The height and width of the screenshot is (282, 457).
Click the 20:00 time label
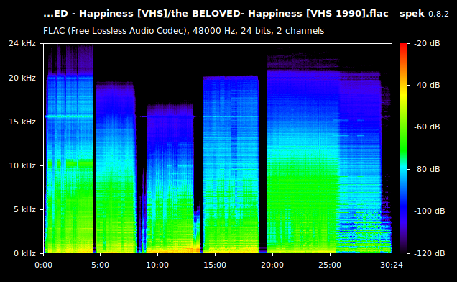272,265
